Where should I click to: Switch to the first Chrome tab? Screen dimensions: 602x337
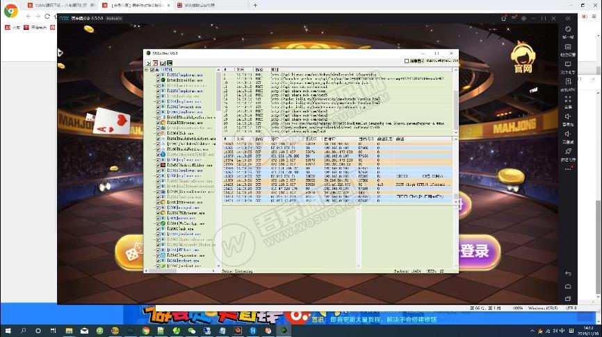tap(60, 6)
